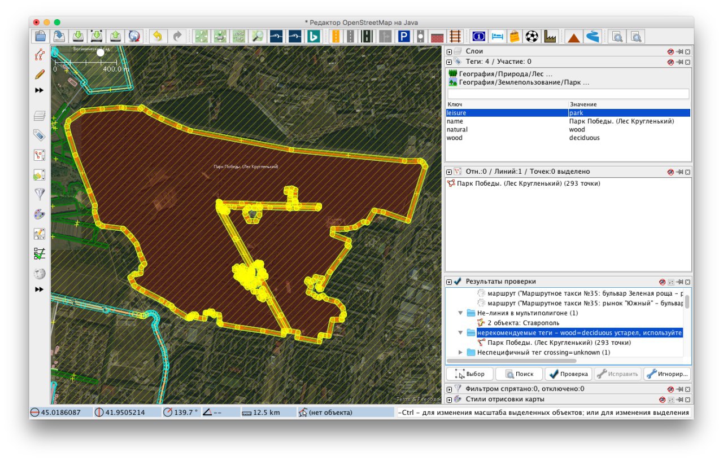Collapse the Не-линия в мультиполигоне node
The width and height of the screenshot is (723, 461).
click(x=461, y=313)
